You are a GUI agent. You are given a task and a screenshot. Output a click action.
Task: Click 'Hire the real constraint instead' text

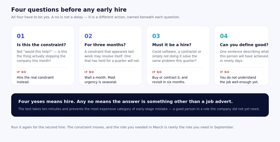pyautogui.click(x=35, y=80)
